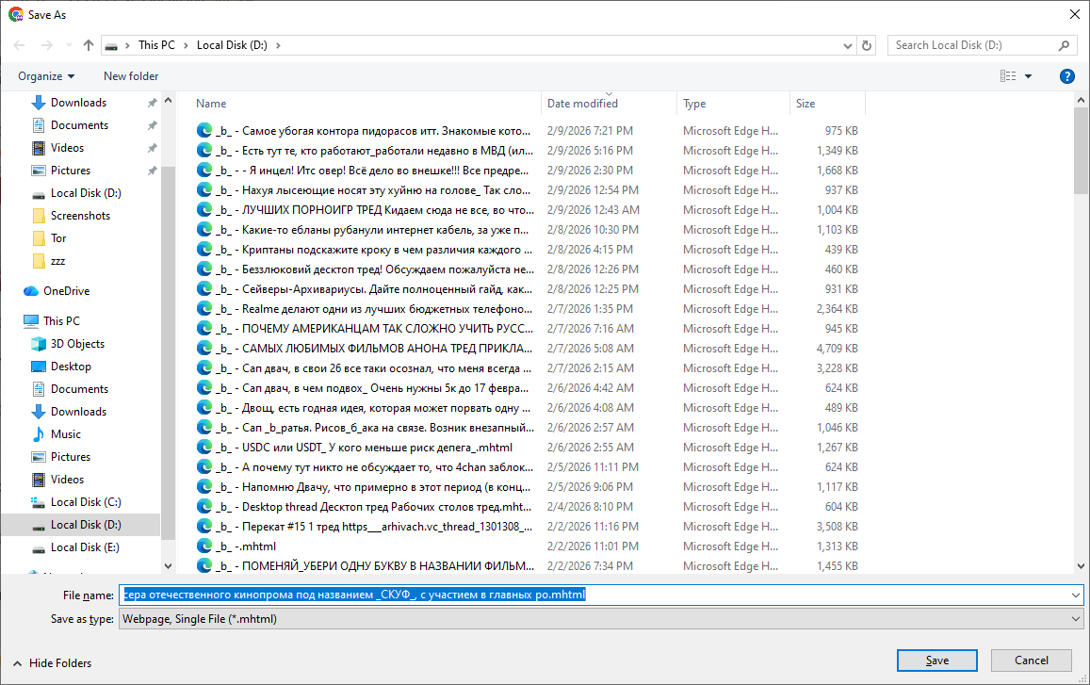Select 3D Objects under This PC
The image size is (1090, 685).
77,344
